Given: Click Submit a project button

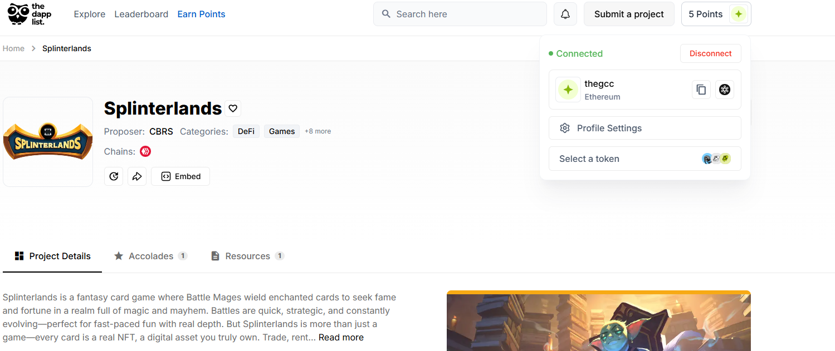Looking at the screenshot, I should pos(629,14).
